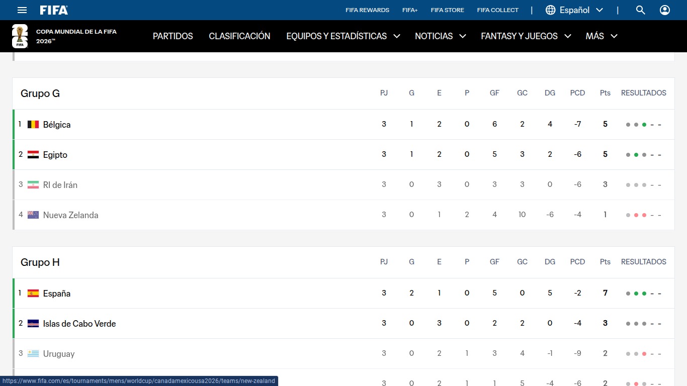Select the RI de Irán team
Screen dimensions: 687x386
click(x=60, y=185)
